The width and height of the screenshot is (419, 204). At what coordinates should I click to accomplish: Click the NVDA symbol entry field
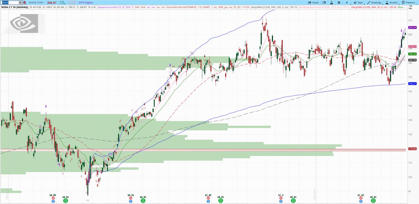(x=9, y=2)
